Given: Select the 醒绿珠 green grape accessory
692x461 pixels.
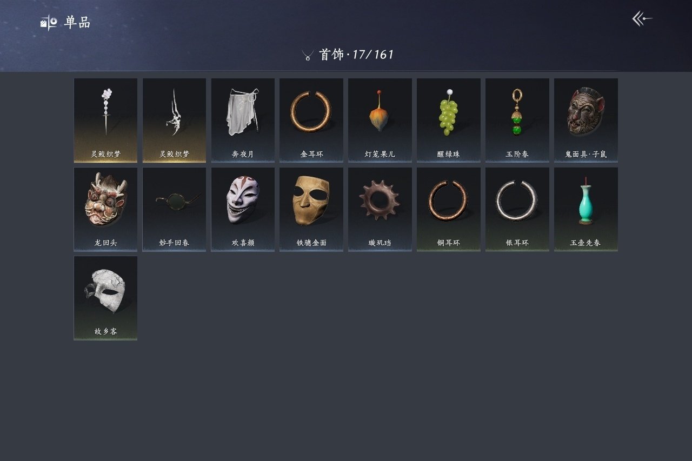Looking at the screenshot, I should pyautogui.click(x=449, y=120).
